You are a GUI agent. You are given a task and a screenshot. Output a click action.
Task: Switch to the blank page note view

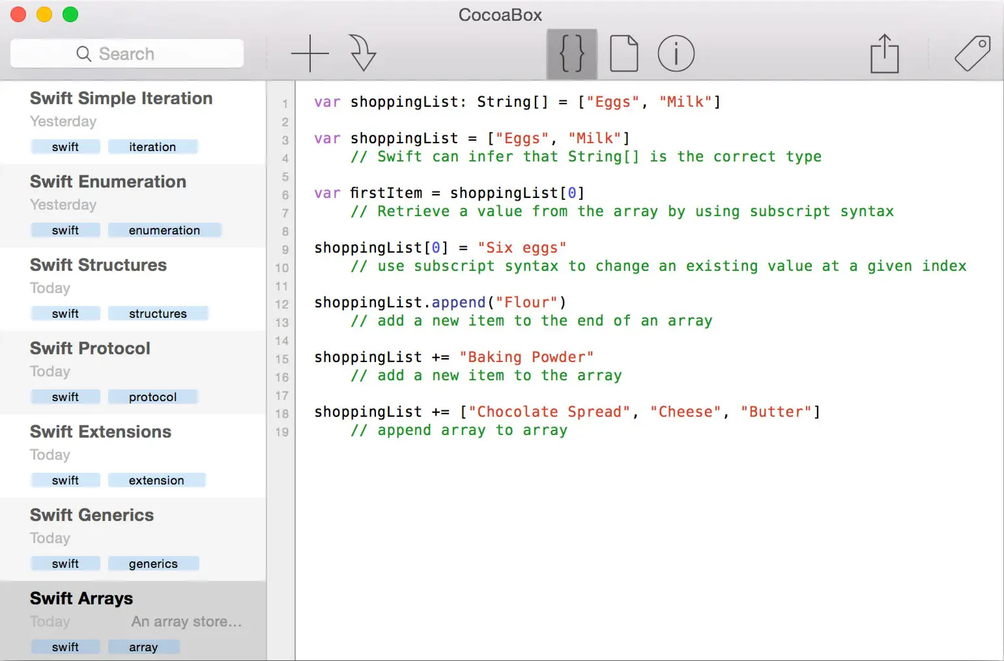[624, 53]
